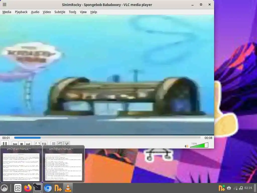
Task: Toggle loop repeat mode
Action: [60, 144]
